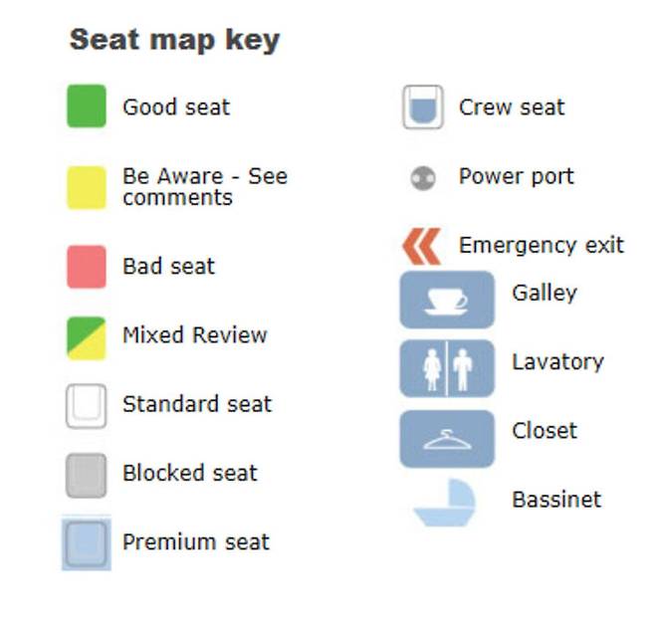Click the green-yellow Mixed Review icon
The width and height of the screenshot is (655, 631).
tap(87, 336)
